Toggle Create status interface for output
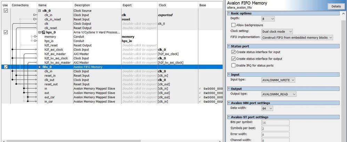Viewport: 347px width, 142px height. pos(233,59)
